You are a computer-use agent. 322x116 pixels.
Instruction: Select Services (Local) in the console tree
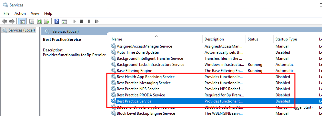(x=19, y=30)
